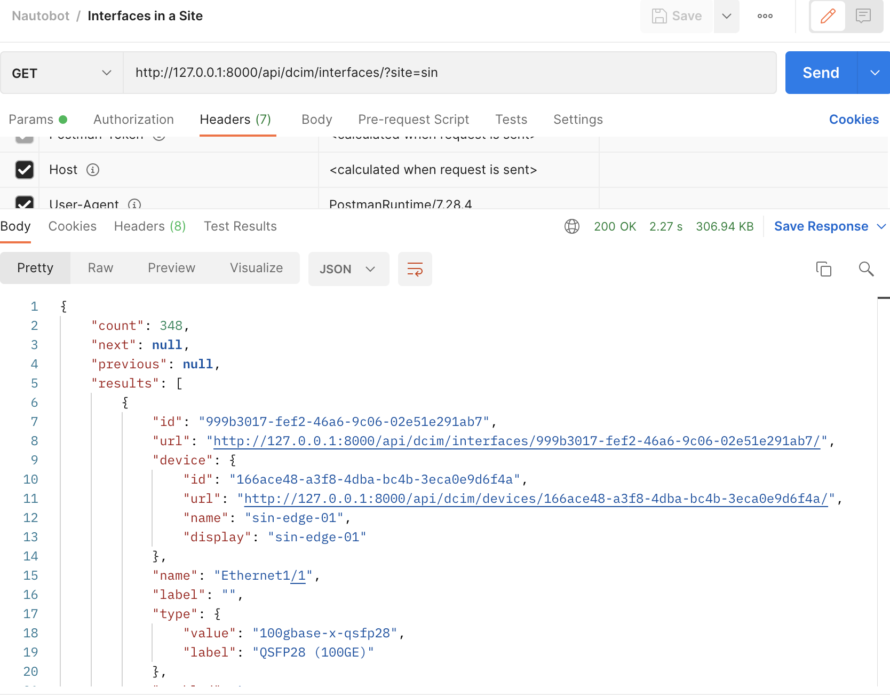Open the Send button dropdown arrow
This screenshot has height=695, width=890.
coord(875,73)
